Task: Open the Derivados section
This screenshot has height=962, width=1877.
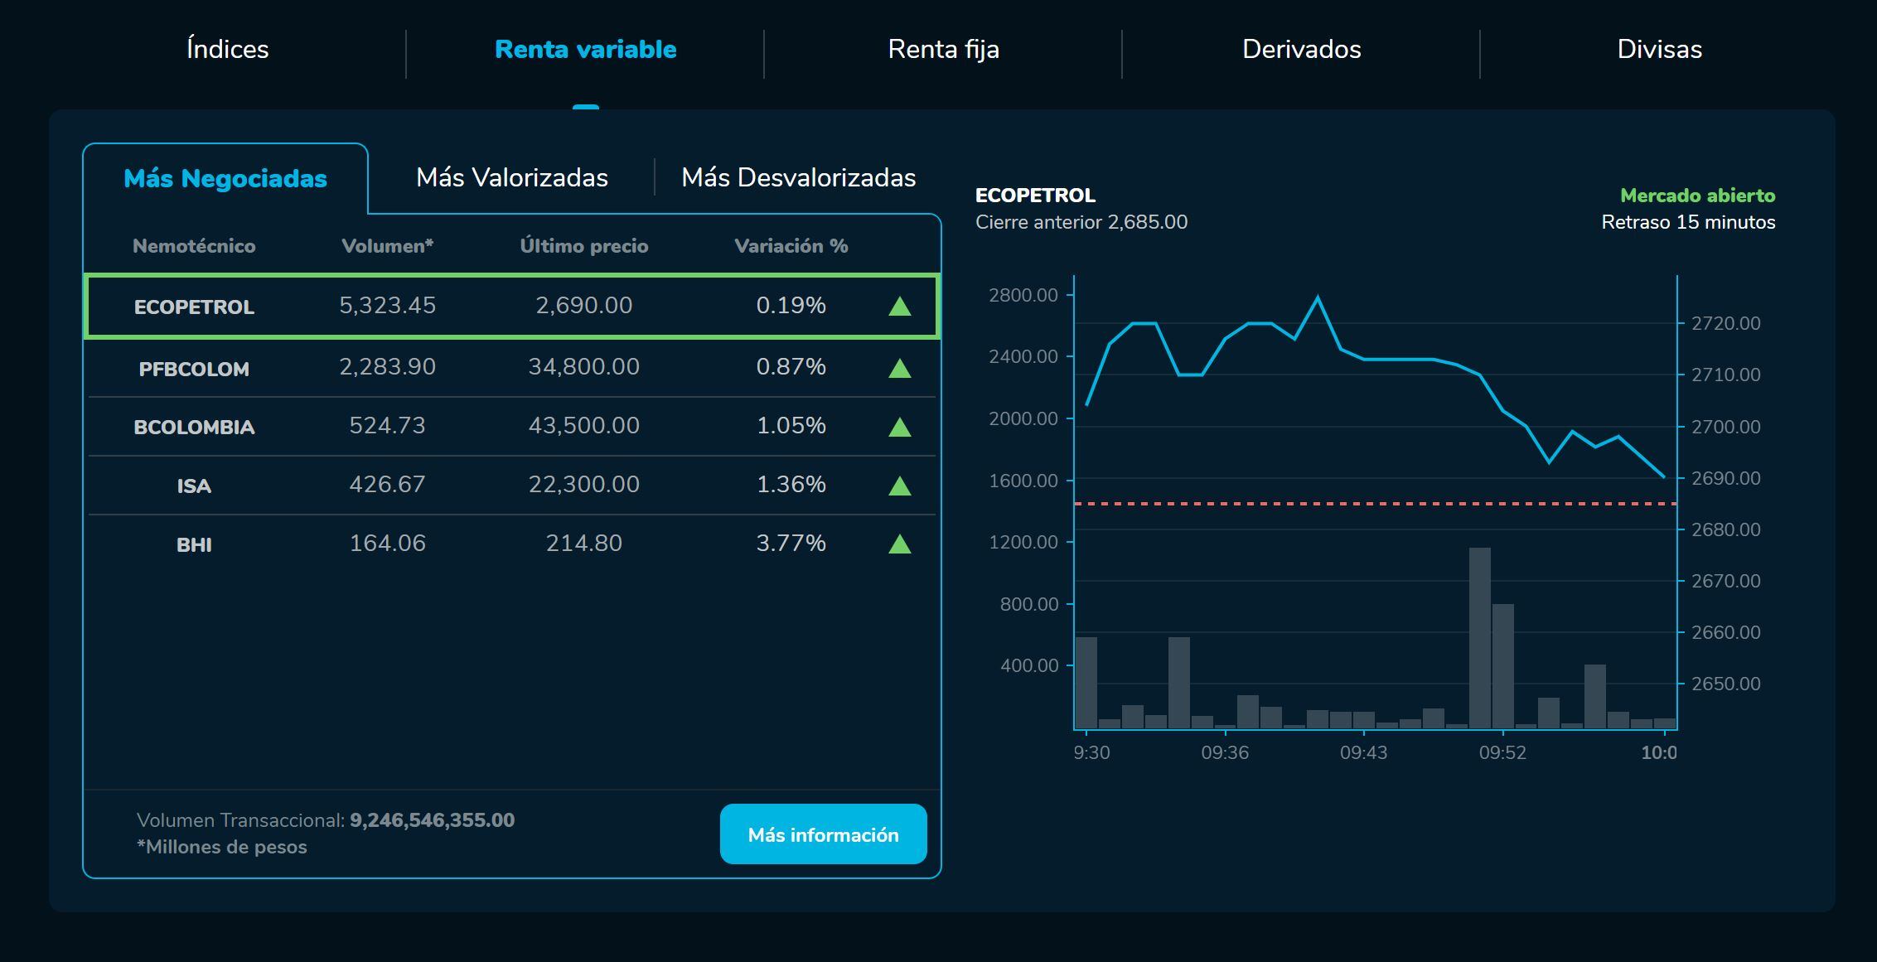Action: pyautogui.click(x=1301, y=49)
